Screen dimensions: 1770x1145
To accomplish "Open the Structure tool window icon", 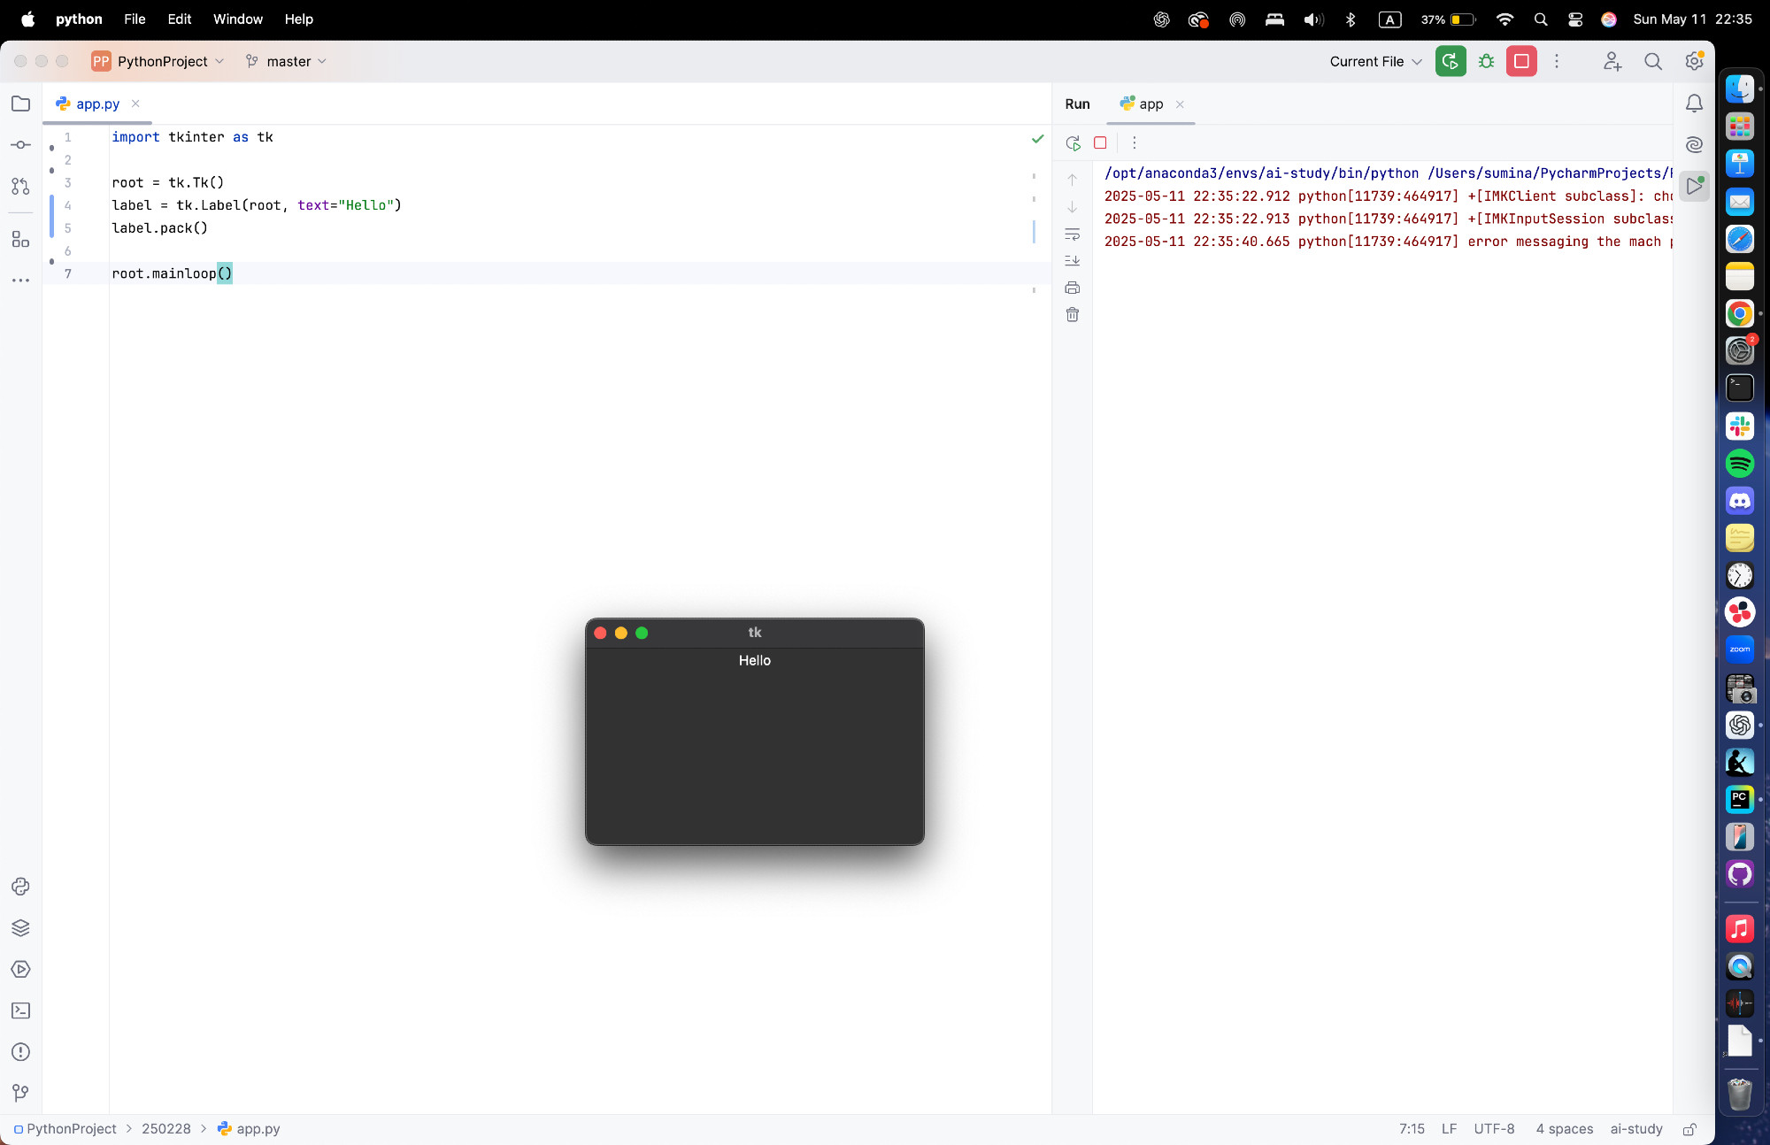I will 20,239.
